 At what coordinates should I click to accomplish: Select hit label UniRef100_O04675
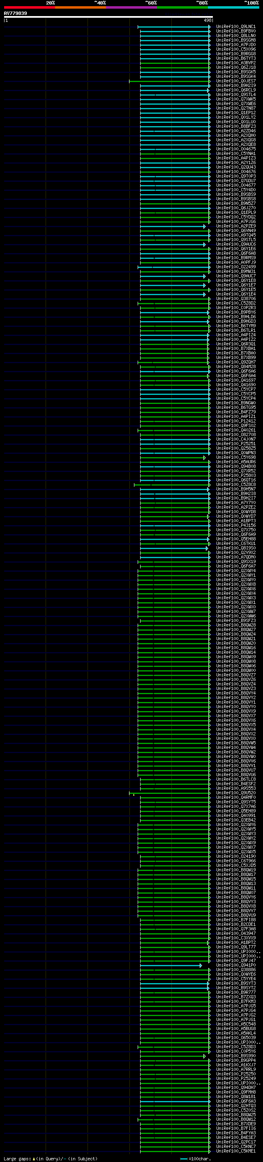tap(235, 149)
